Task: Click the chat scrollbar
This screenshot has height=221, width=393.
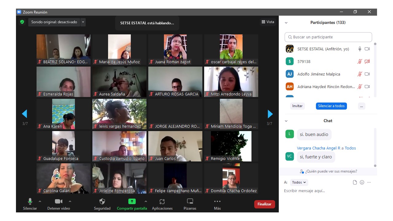Action: 375,147
